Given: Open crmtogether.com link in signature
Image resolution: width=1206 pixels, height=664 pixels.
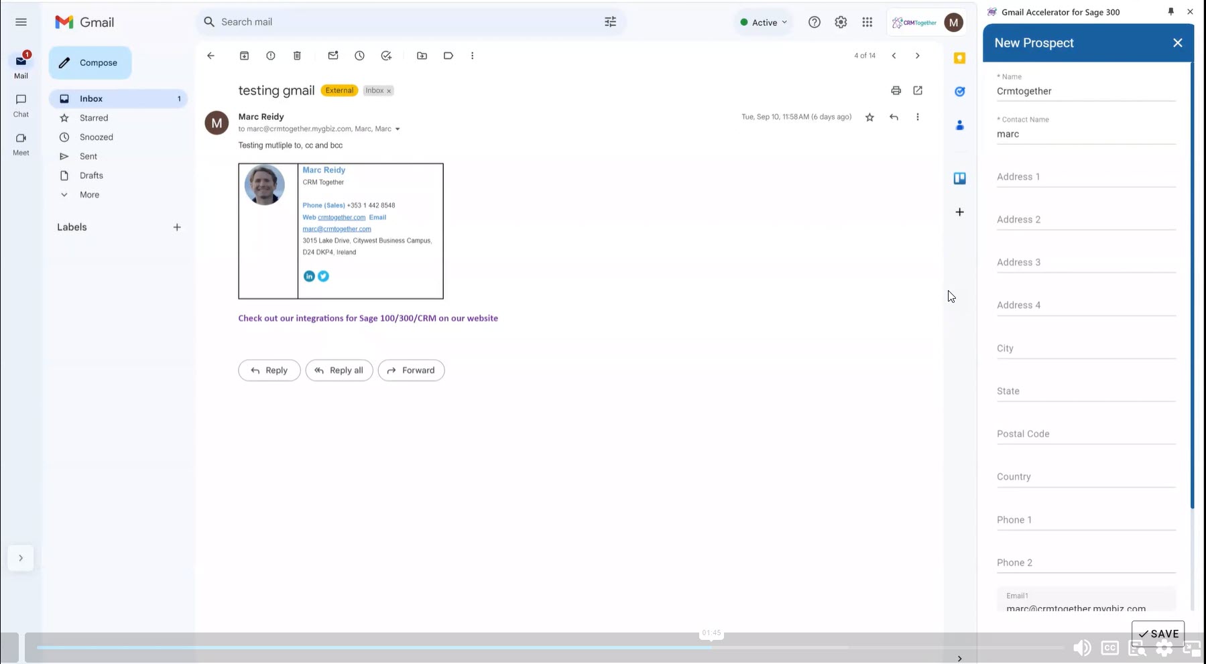Looking at the screenshot, I should tap(341, 217).
